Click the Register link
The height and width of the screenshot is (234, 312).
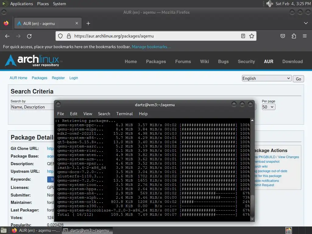click(x=58, y=78)
